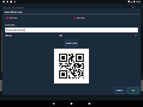Click the QR size value 500

tap(61, 35)
